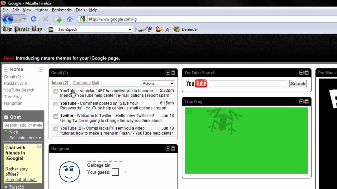Open the Help menu
The height and width of the screenshot is (189, 337).
pyautogui.click(x=93, y=10)
